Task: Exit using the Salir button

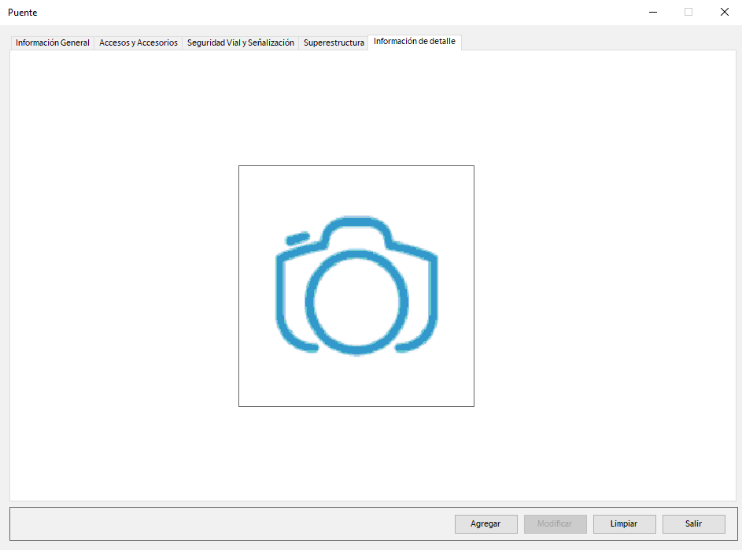Action: click(693, 523)
